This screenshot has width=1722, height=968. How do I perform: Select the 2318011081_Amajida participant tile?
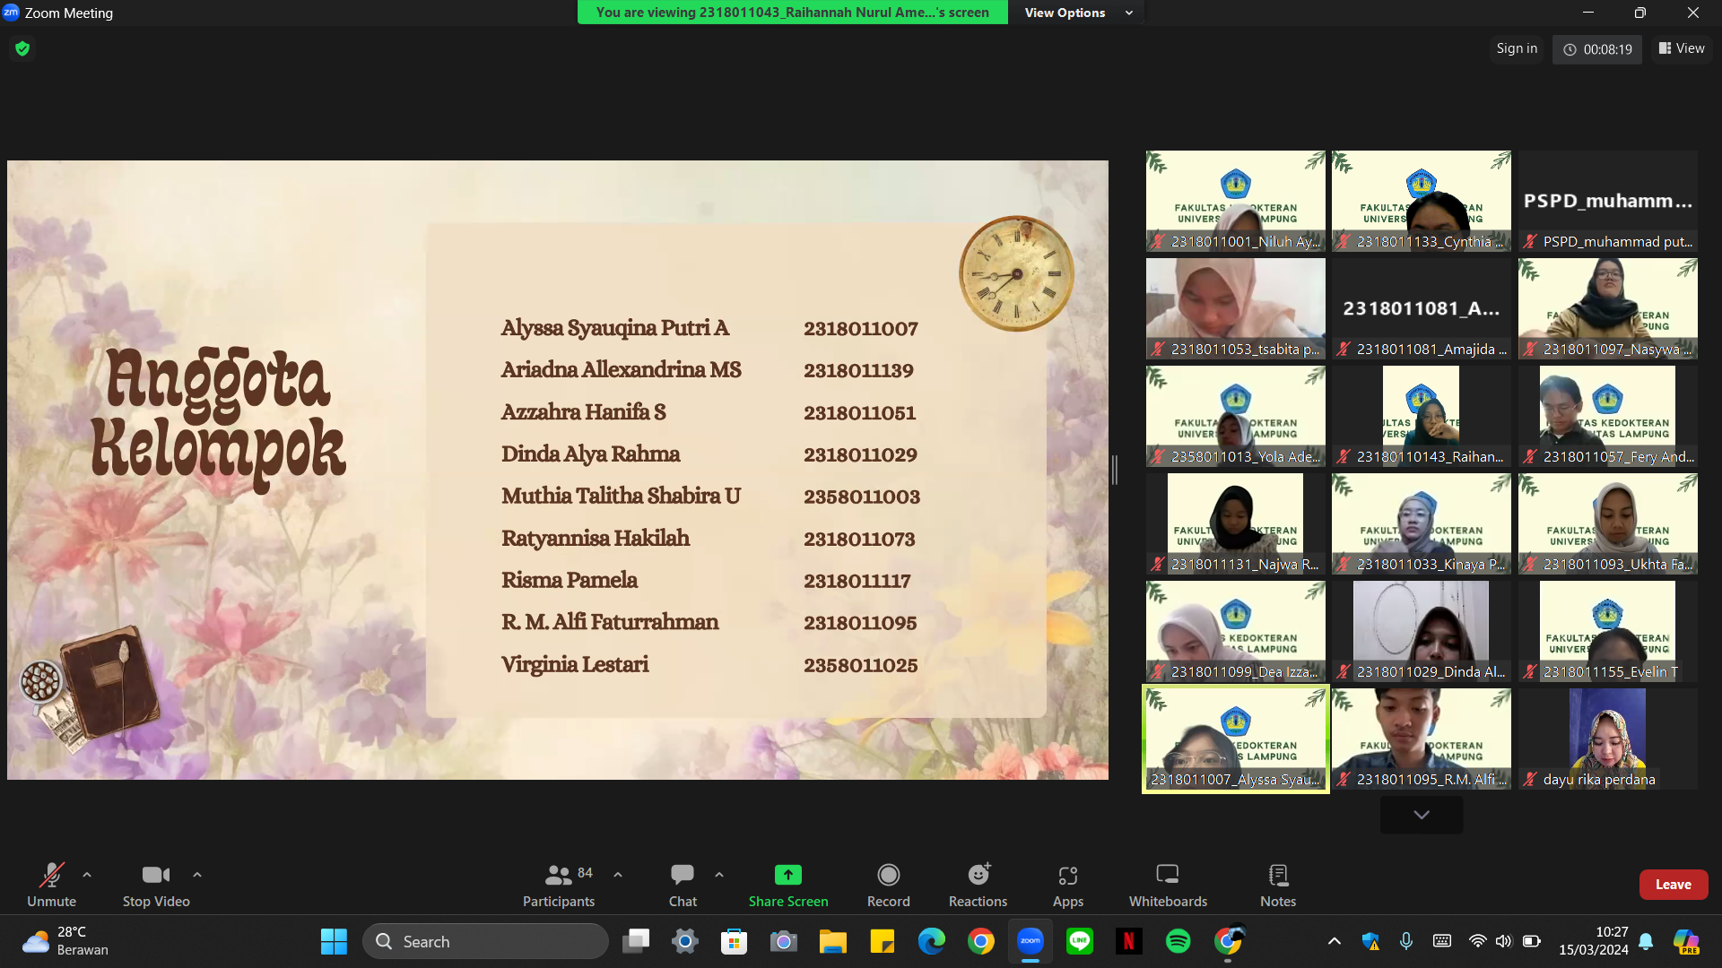(1422, 308)
